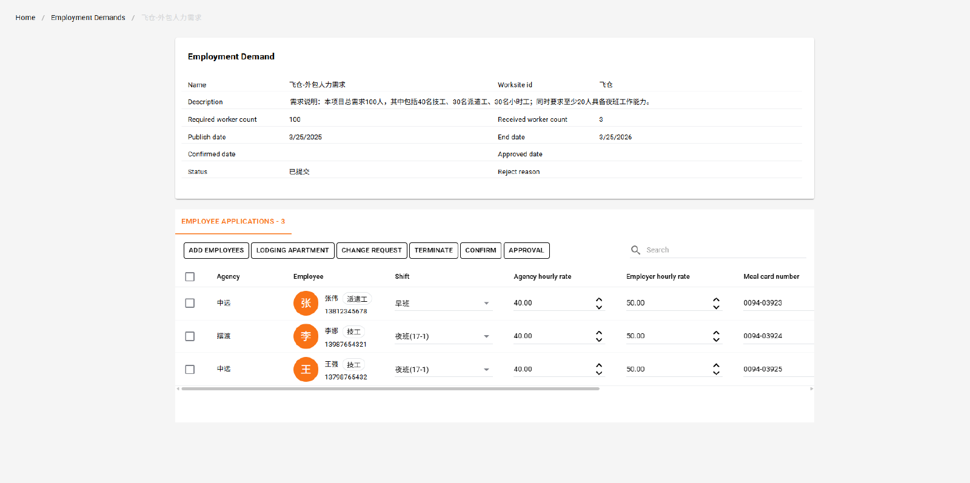Decrease employer hourly rate for 李娜

(x=716, y=340)
